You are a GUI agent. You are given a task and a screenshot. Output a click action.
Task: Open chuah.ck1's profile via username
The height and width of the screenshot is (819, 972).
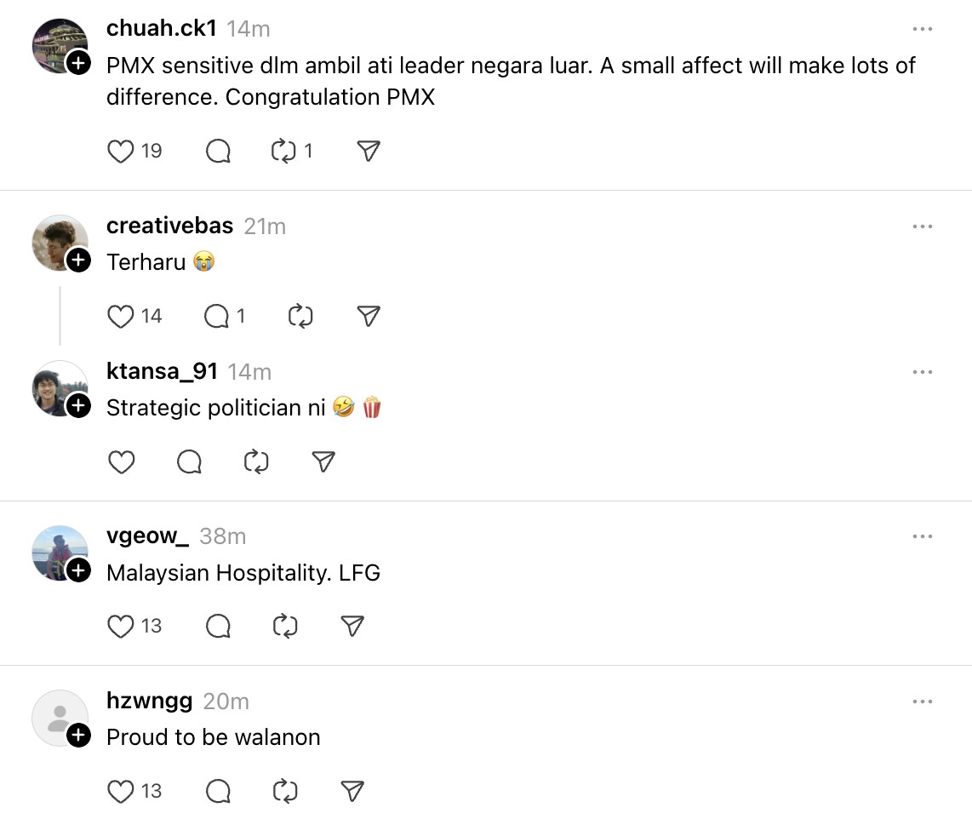click(162, 28)
